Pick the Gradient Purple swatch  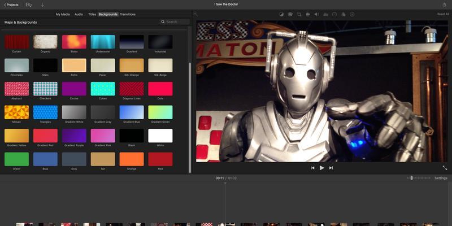pos(74,136)
